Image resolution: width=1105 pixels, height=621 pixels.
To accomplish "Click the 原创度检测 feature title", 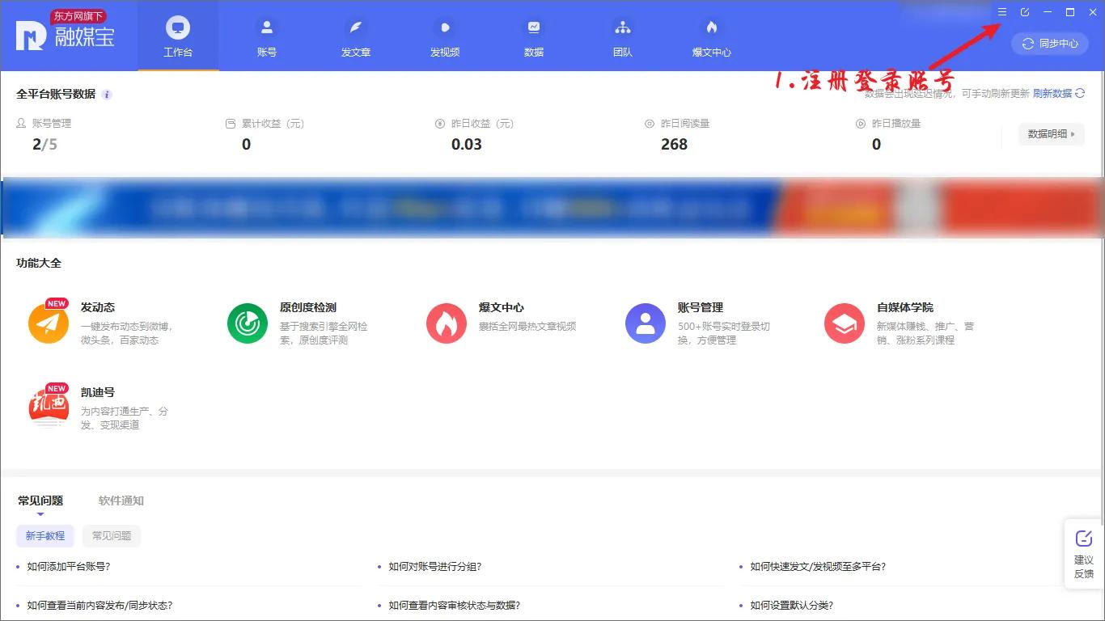I will [308, 307].
